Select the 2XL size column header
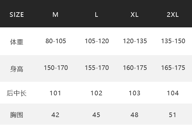Screen dimensions: 192x125 pos(173,15)
